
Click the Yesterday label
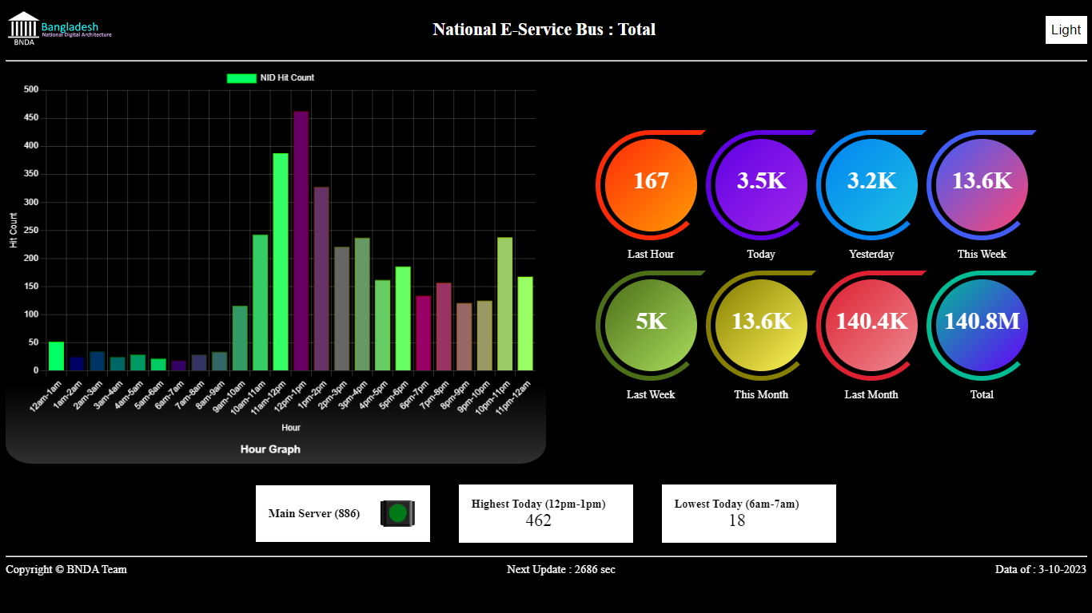pyautogui.click(x=871, y=254)
